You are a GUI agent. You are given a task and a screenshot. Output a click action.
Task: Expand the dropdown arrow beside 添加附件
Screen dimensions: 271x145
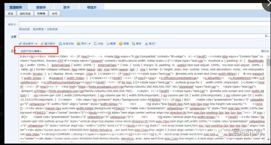pos(36,43)
